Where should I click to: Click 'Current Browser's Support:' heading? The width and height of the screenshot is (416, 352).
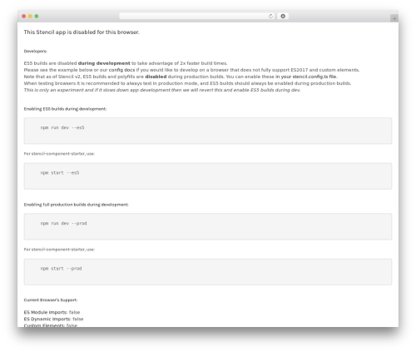tap(51, 300)
